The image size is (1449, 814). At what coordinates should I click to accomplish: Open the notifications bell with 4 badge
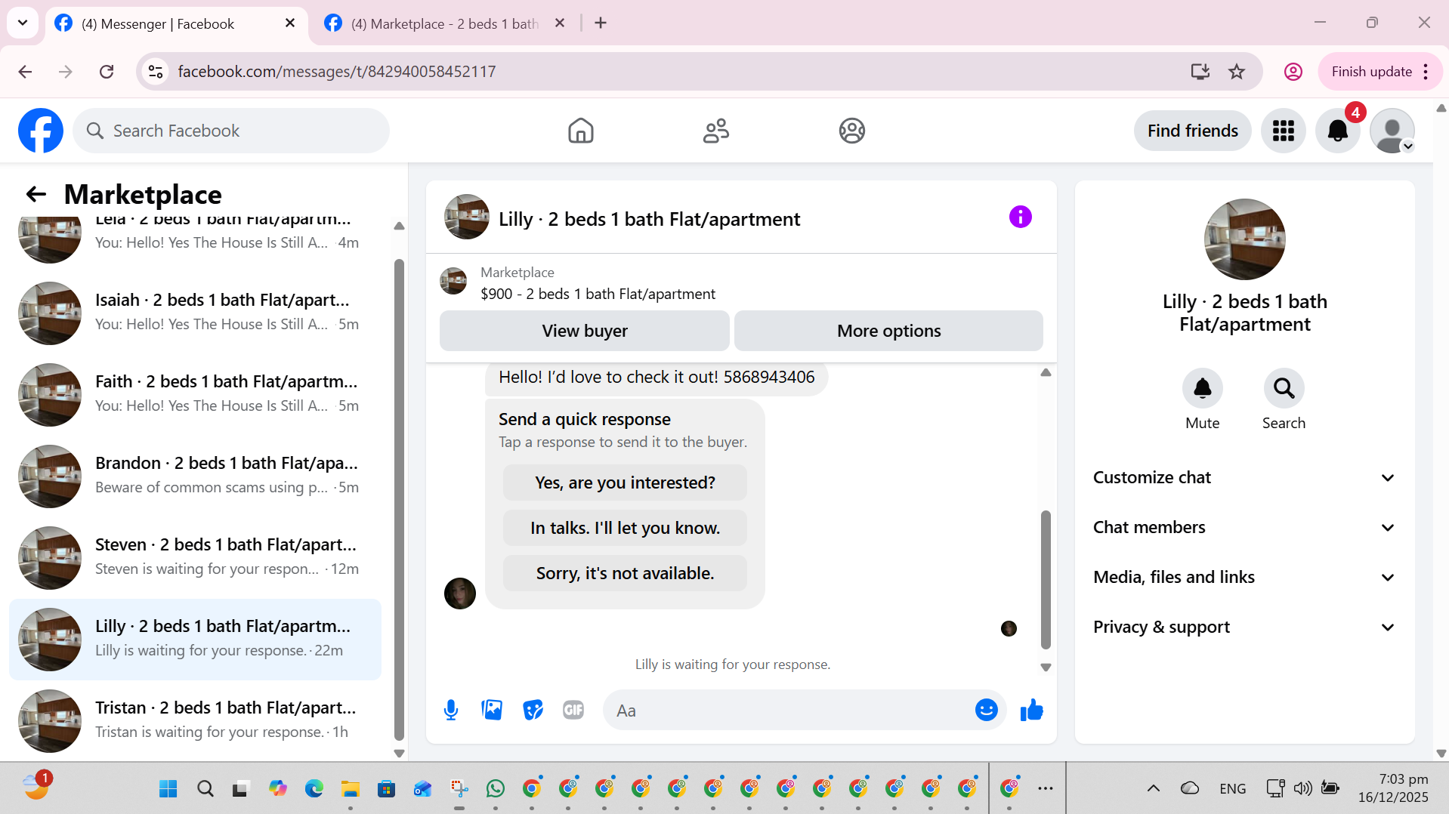pyautogui.click(x=1337, y=131)
